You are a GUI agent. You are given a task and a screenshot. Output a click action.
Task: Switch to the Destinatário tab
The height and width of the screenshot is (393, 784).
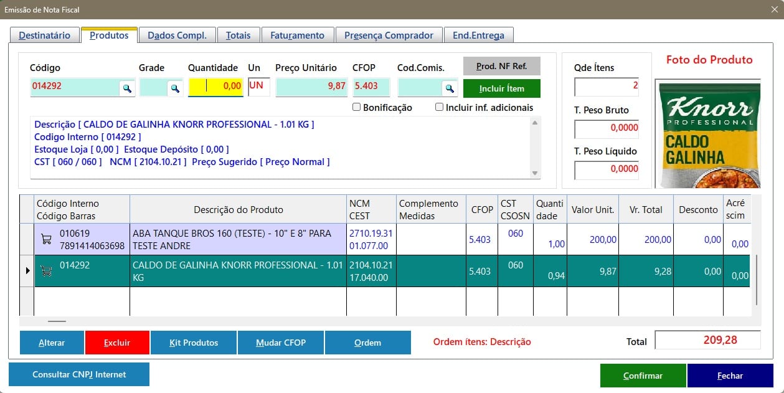click(45, 36)
